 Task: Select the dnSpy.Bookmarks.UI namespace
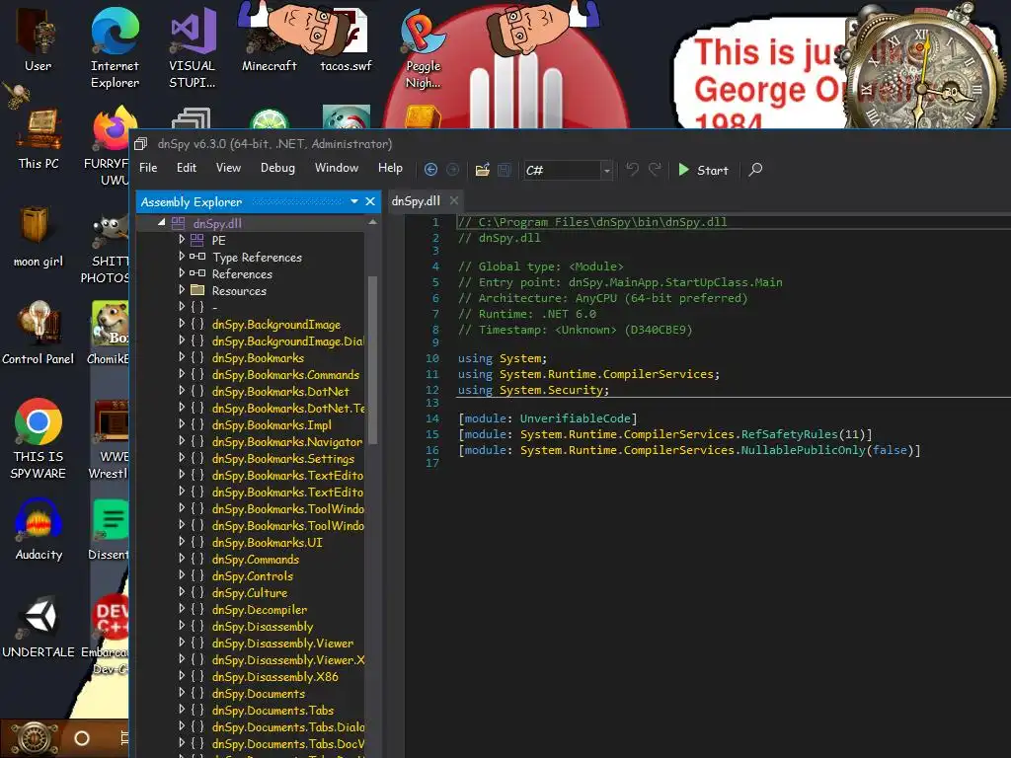pos(267,542)
